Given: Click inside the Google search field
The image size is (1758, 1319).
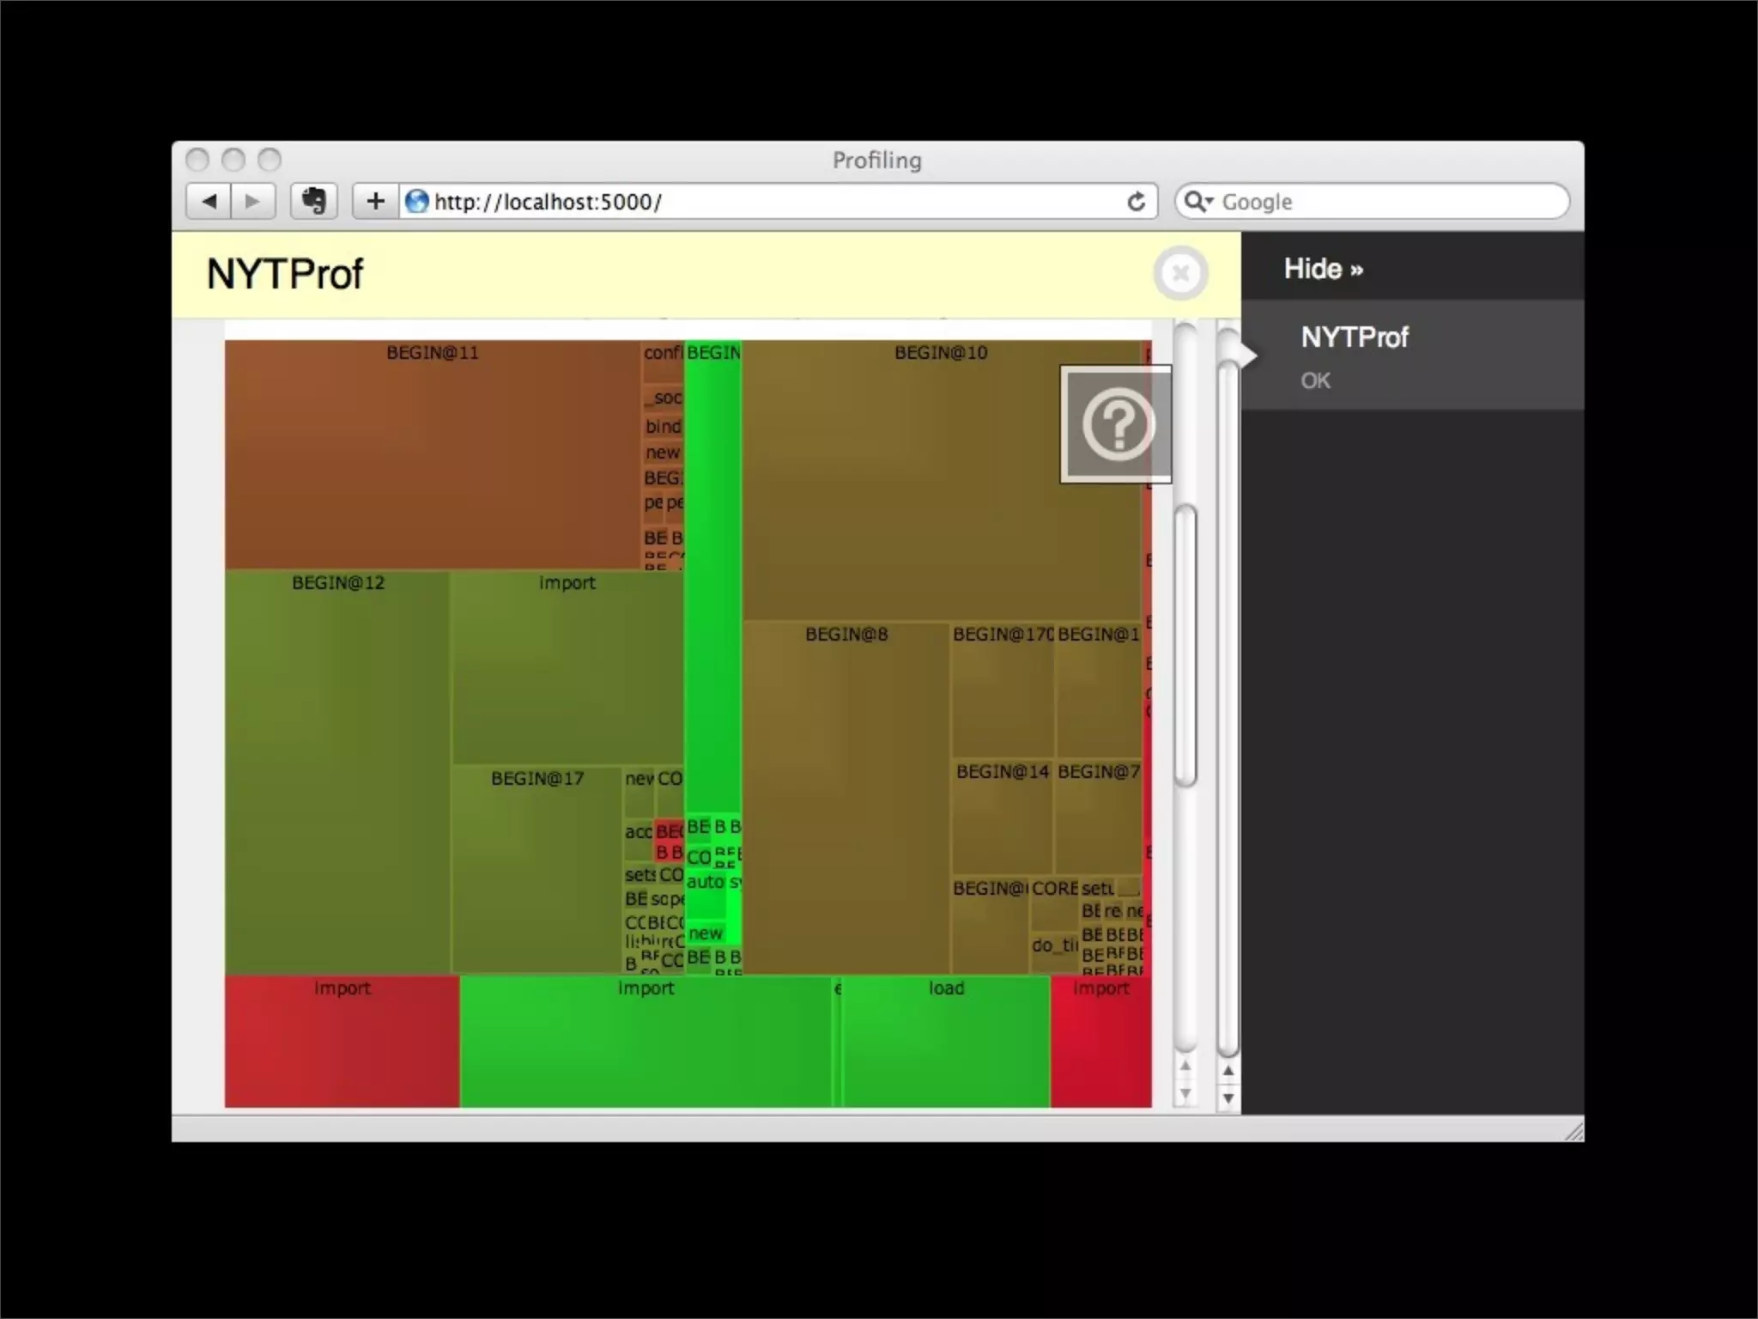Looking at the screenshot, I should pyautogui.click(x=1382, y=202).
